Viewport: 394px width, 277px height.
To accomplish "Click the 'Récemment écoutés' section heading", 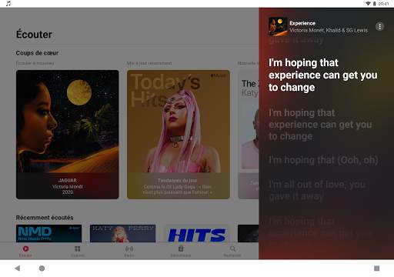I will pyautogui.click(x=45, y=218).
